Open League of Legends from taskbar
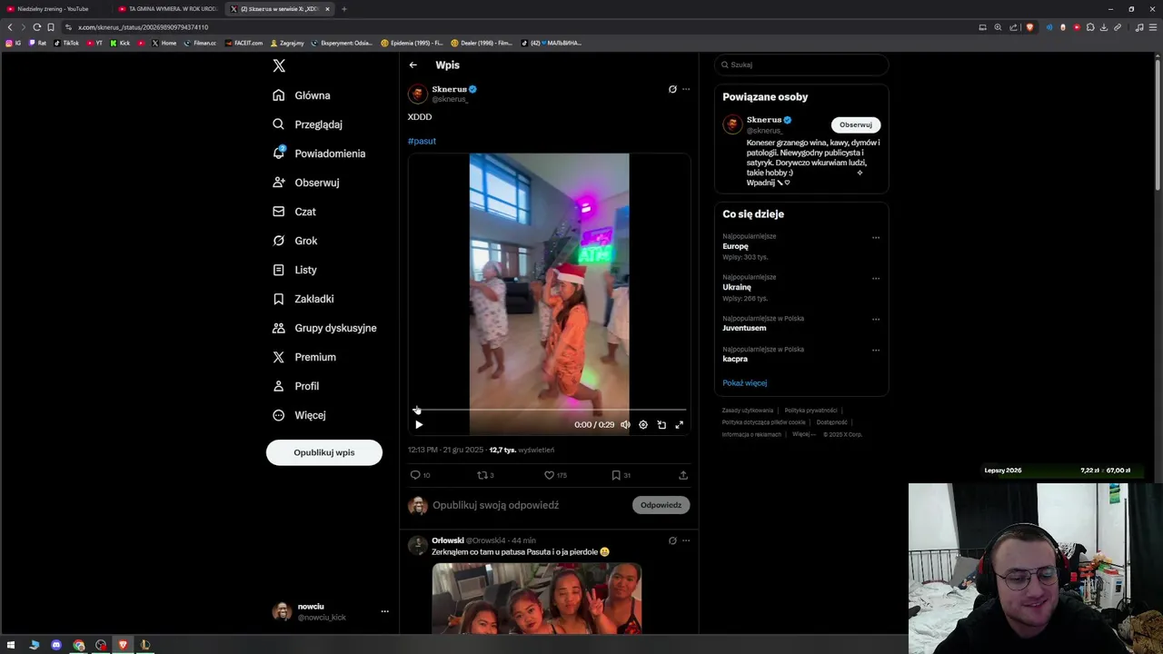This screenshot has height=654, width=1163. point(144,645)
